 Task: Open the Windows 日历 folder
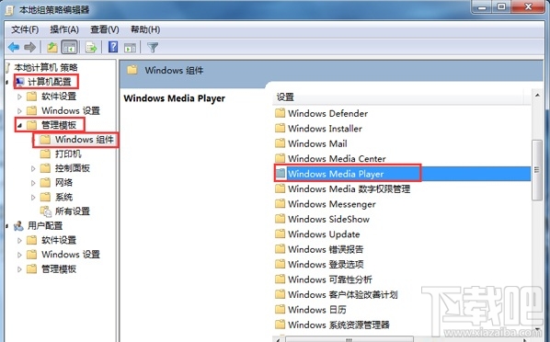pyautogui.click(x=317, y=310)
